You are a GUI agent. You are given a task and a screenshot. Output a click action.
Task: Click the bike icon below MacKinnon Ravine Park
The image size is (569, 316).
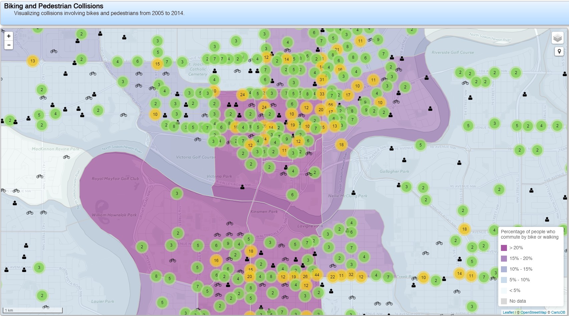66,157
